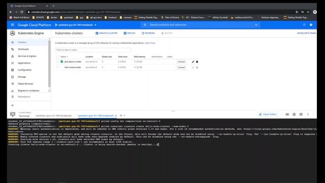Open Marketplace in the sidebar
This screenshot has width=325, height=183.
coord(24,97)
